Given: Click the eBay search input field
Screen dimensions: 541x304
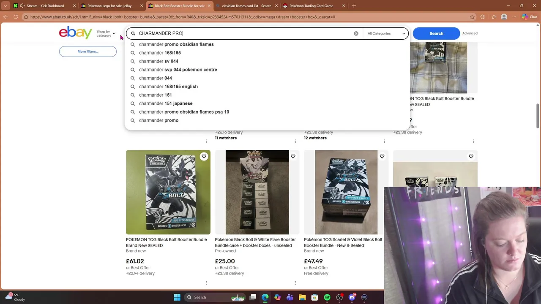Looking at the screenshot, I should [x=245, y=33].
